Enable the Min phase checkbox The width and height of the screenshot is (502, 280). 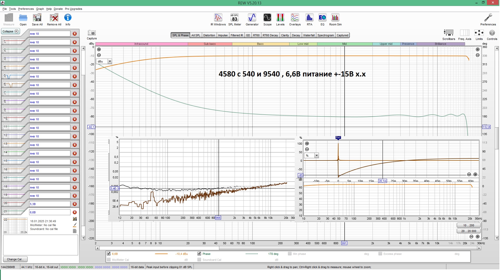tap(290, 254)
